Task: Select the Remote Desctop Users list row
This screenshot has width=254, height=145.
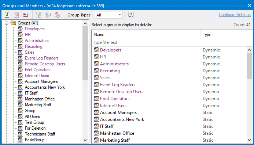Action: (170, 92)
